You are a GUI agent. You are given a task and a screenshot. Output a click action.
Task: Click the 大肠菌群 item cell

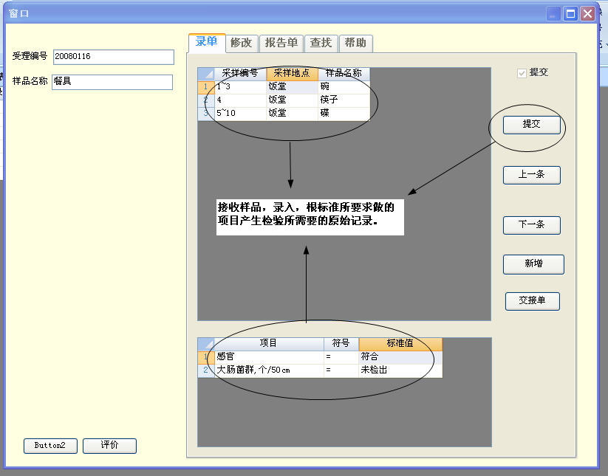click(x=269, y=370)
